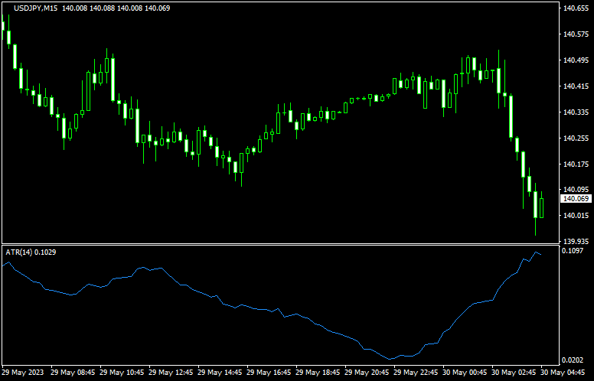Click the 140.415 price axis label
This screenshot has width=594, height=381.
click(x=576, y=86)
